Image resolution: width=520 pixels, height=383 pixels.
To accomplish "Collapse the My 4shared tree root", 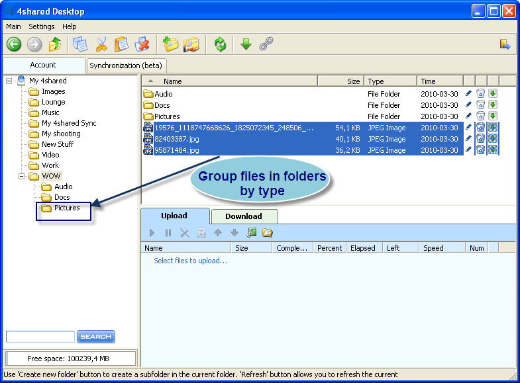I will (9, 81).
